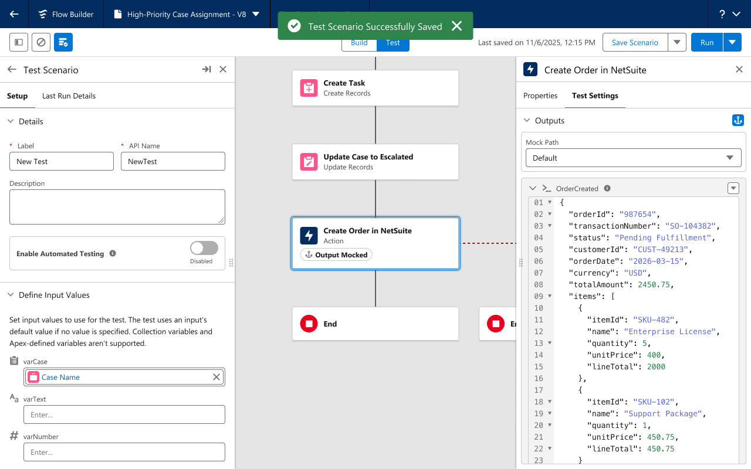This screenshot has width=751, height=469.
Task: Open the Mock Path Default combobox
Action: [x=634, y=158]
